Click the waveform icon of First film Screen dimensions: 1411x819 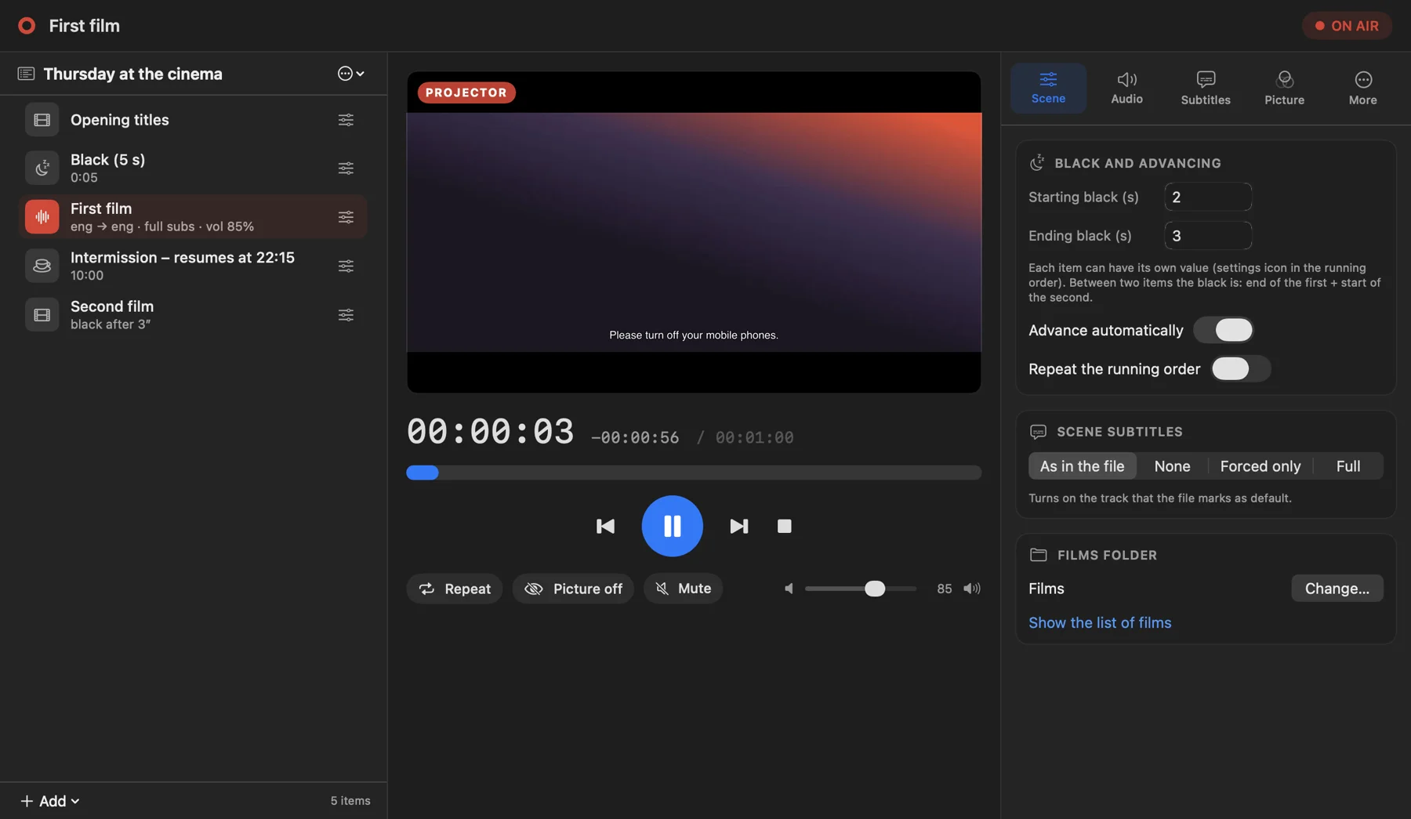click(x=42, y=217)
